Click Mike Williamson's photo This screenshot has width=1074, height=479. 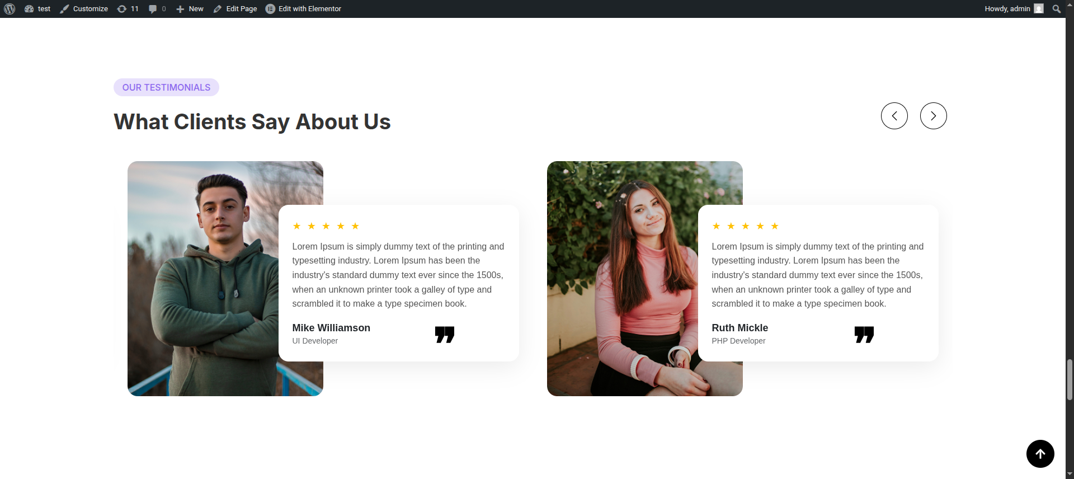pyautogui.click(x=203, y=279)
